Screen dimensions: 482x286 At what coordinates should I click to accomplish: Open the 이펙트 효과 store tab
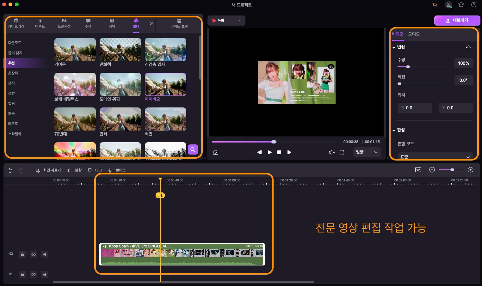[x=179, y=23]
